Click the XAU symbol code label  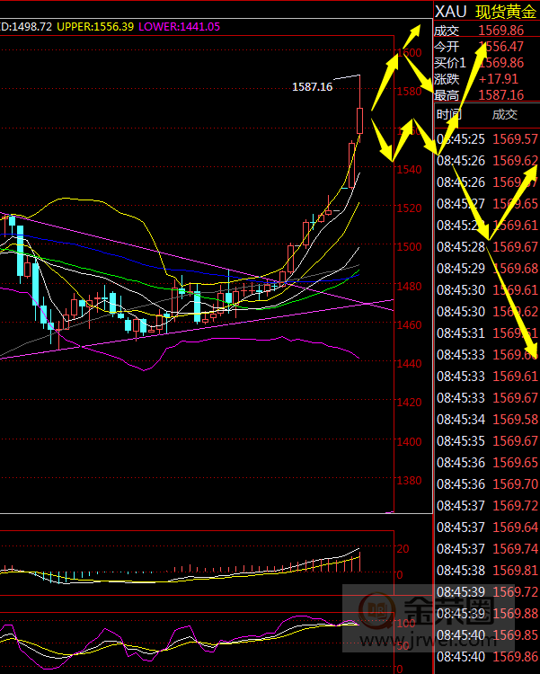(x=451, y=12)
